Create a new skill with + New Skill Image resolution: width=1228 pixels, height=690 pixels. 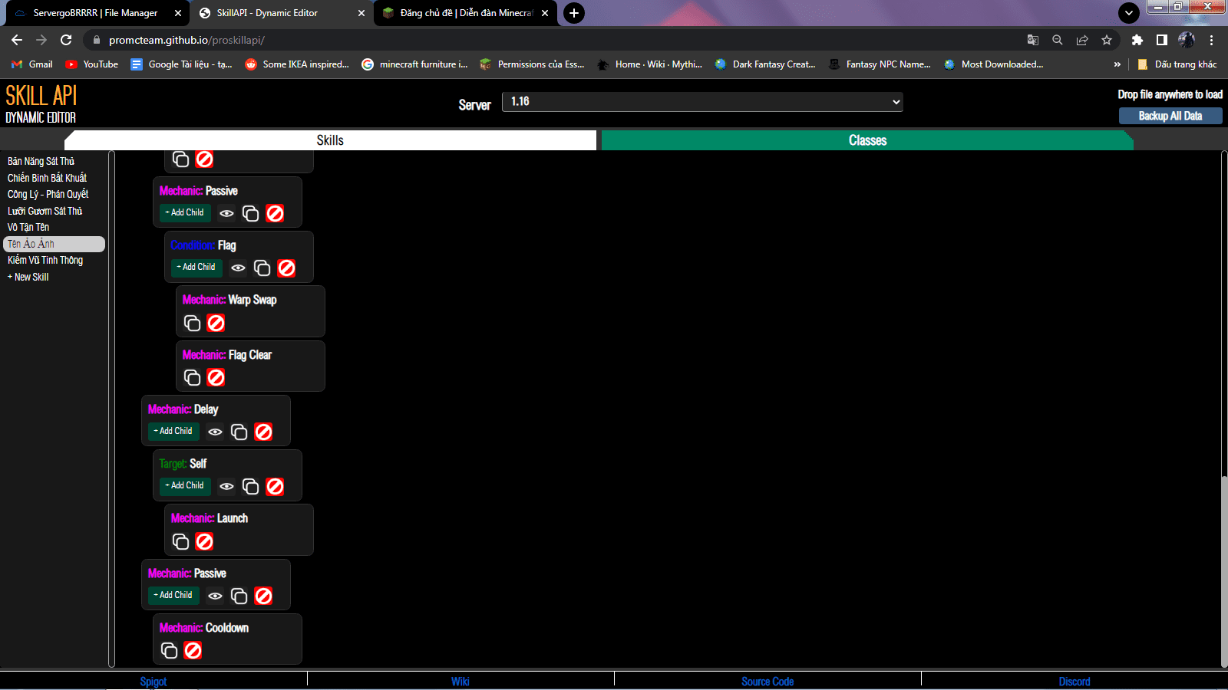click(28, 277)
